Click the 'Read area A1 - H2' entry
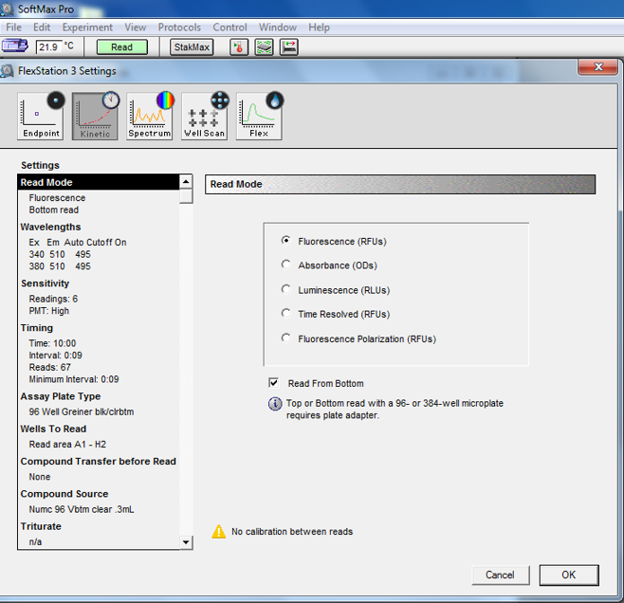624x603 pixels. [x=67, y=445]
